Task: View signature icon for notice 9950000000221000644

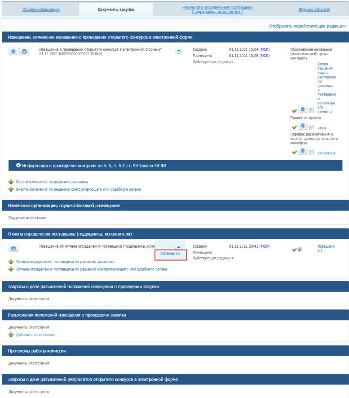Action: click(13, 51)
